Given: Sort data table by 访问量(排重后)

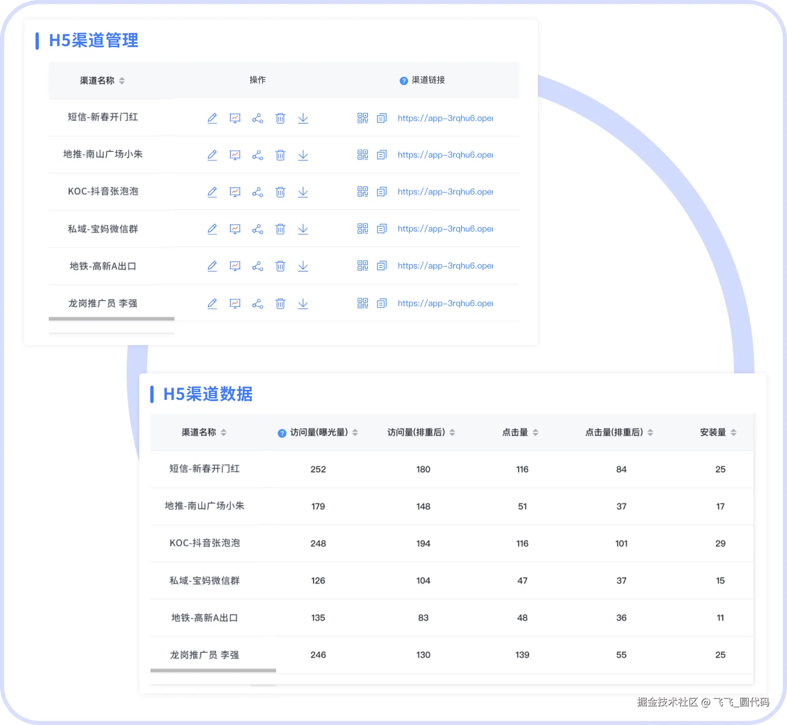Looking at the screenshot, I should click(x=452, y=433).
